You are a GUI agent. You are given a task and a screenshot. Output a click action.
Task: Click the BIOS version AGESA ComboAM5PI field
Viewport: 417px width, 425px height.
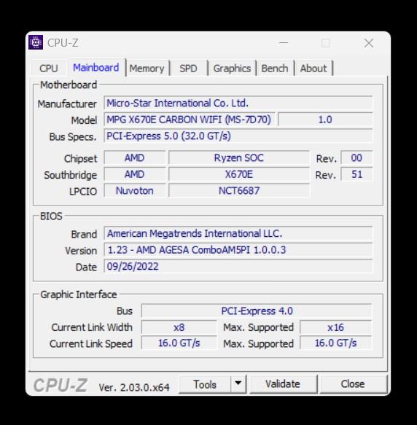click(238, 250)
